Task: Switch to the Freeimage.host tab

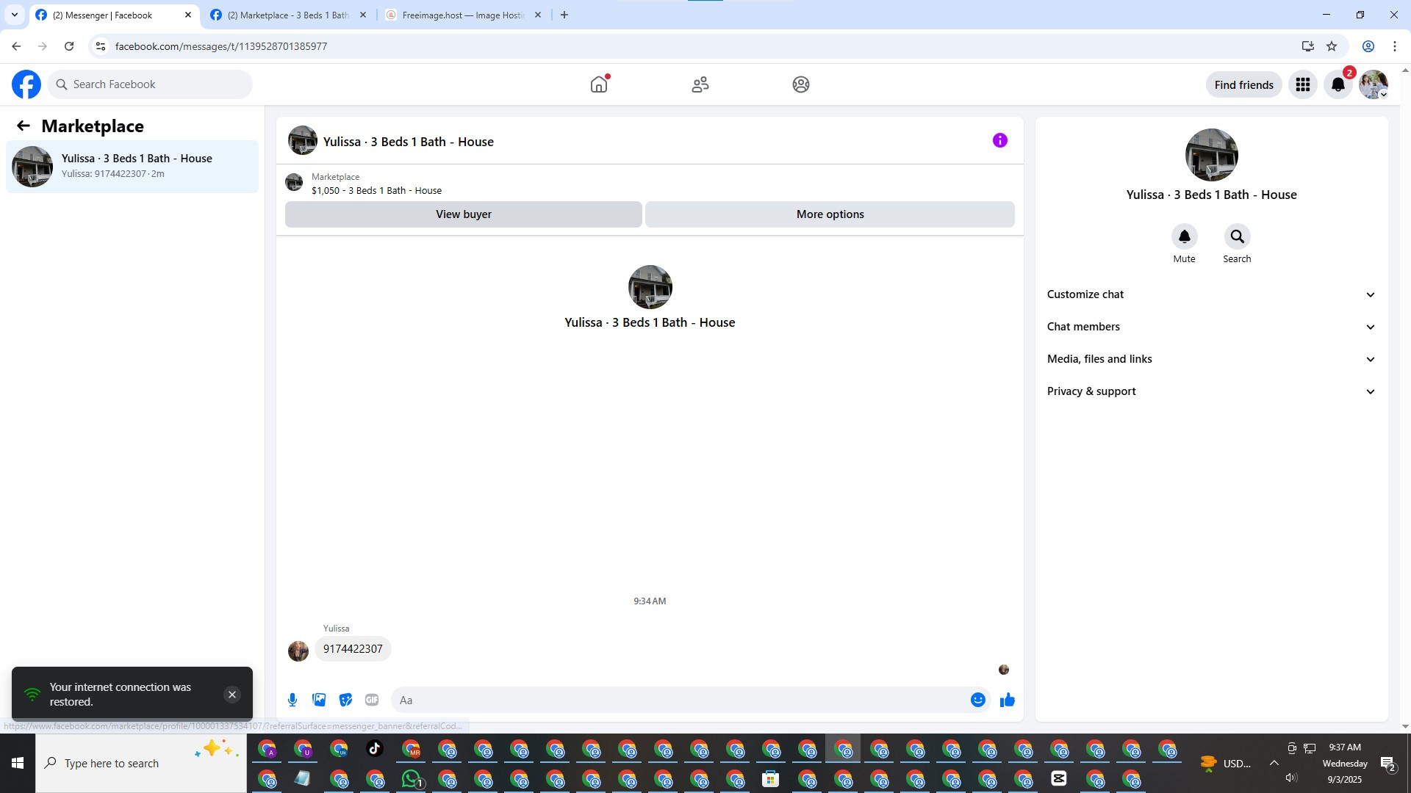Action: click(x=463, y=15)
